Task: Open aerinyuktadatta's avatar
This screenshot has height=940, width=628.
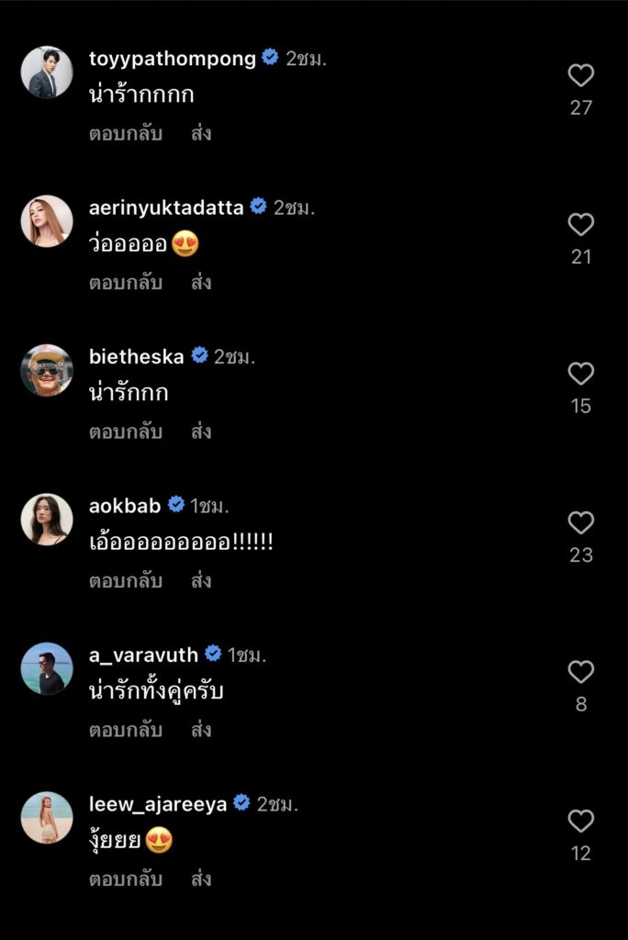Action: pyautogui.click(x=47, y=221)
